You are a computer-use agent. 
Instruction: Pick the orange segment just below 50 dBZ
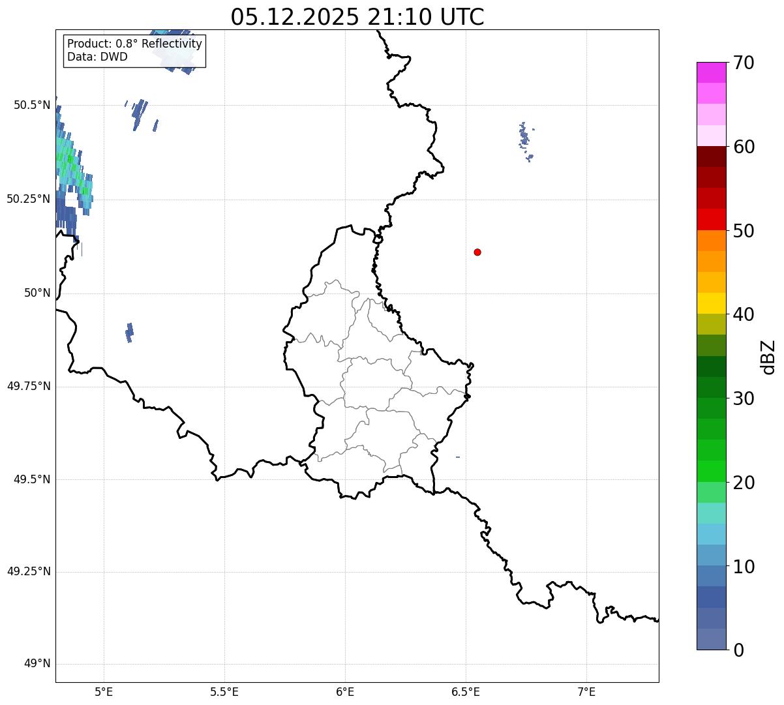tap(711, 241)
